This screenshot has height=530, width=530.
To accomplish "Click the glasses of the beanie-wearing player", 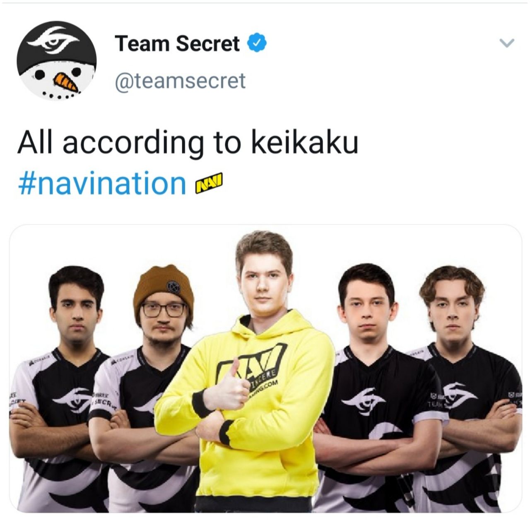I will 163,310.
